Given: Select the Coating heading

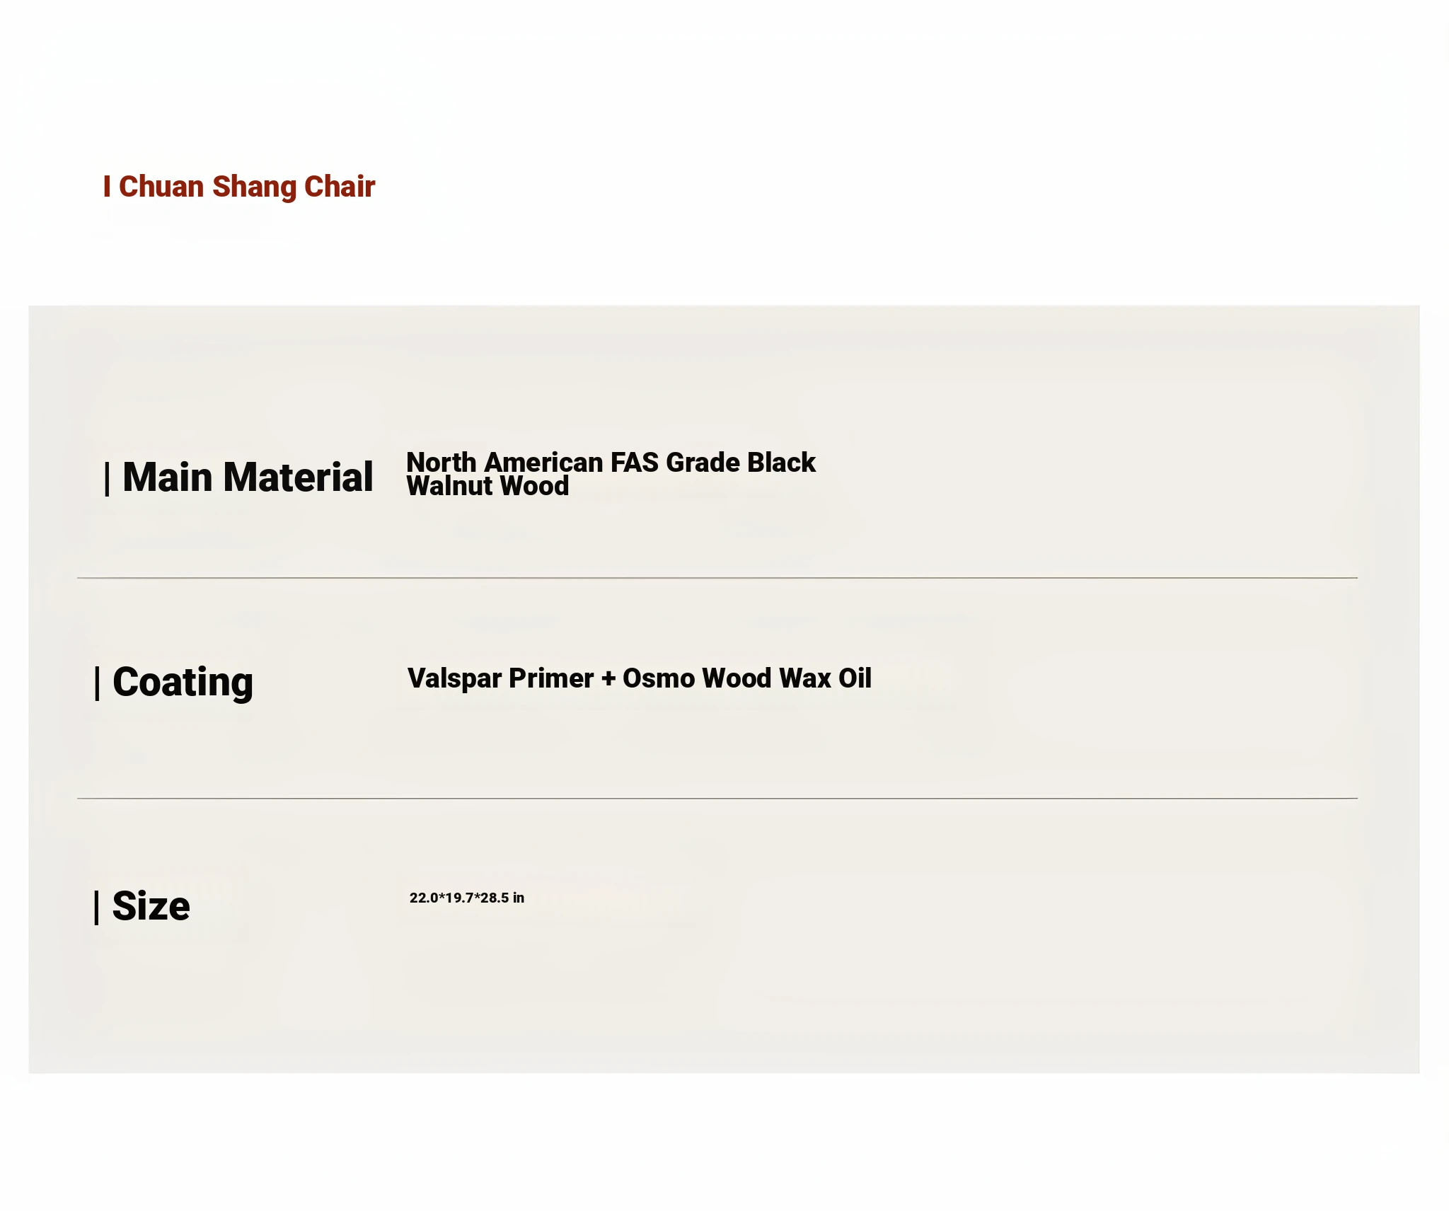Looking at the screenshot, I should click(x=183, y=682).
